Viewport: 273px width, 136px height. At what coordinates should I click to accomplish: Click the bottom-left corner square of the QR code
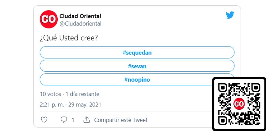[223, 120]
